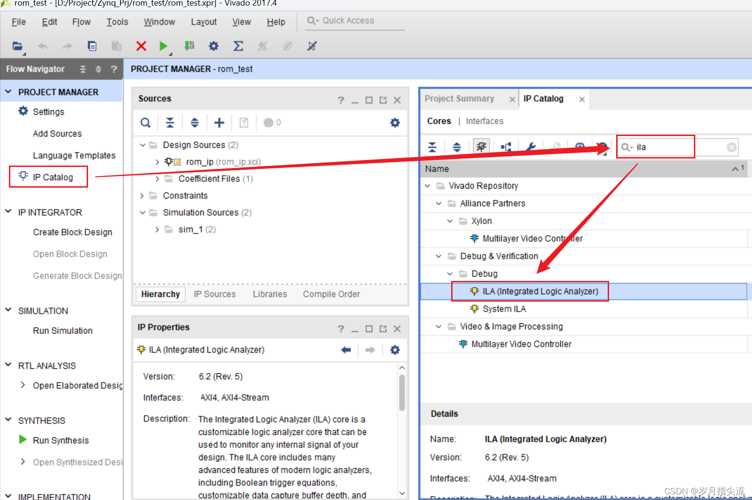Open Language Templates
The image size is (752, 500).
74,155
